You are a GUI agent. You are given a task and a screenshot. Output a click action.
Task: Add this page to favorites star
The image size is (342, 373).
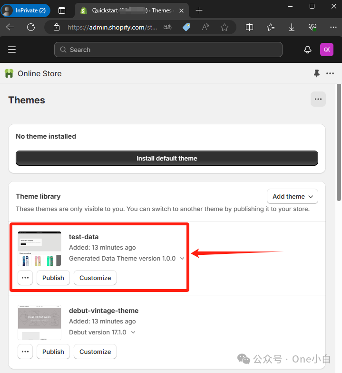pyautogui.click(x=225, y=27)
